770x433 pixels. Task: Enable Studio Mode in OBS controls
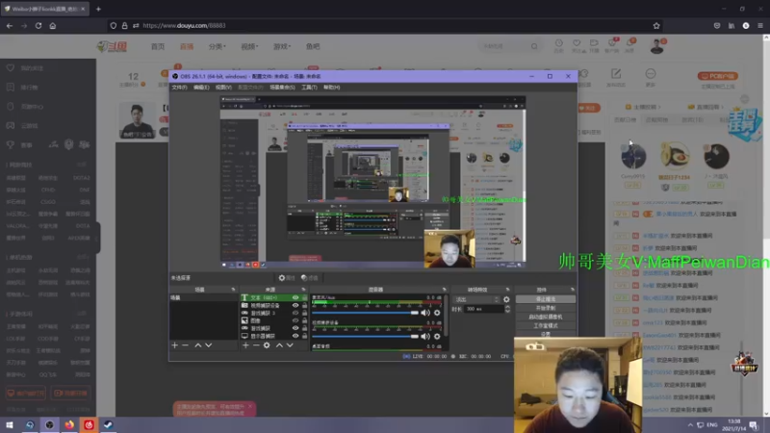coord(546,325)
